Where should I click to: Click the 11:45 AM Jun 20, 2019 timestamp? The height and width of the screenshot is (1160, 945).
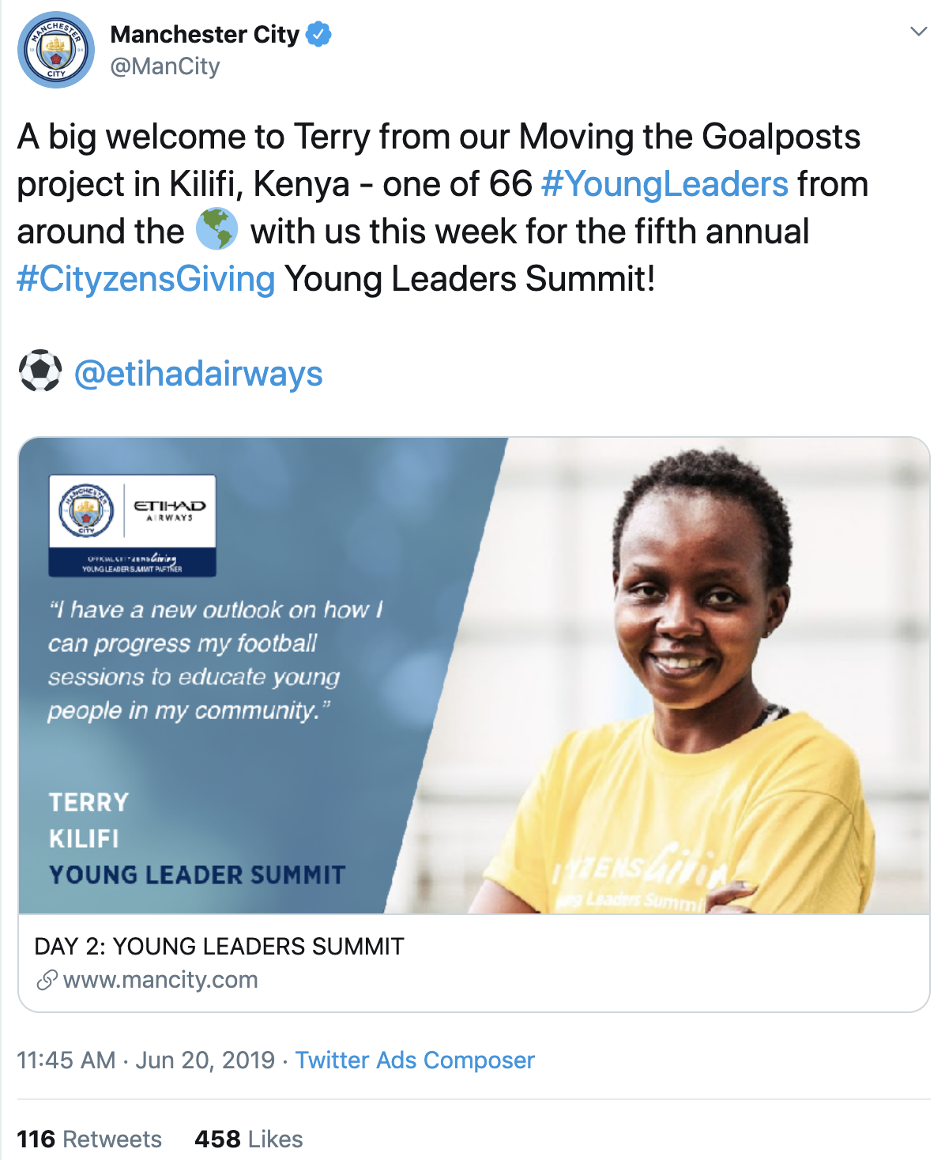146,1060
